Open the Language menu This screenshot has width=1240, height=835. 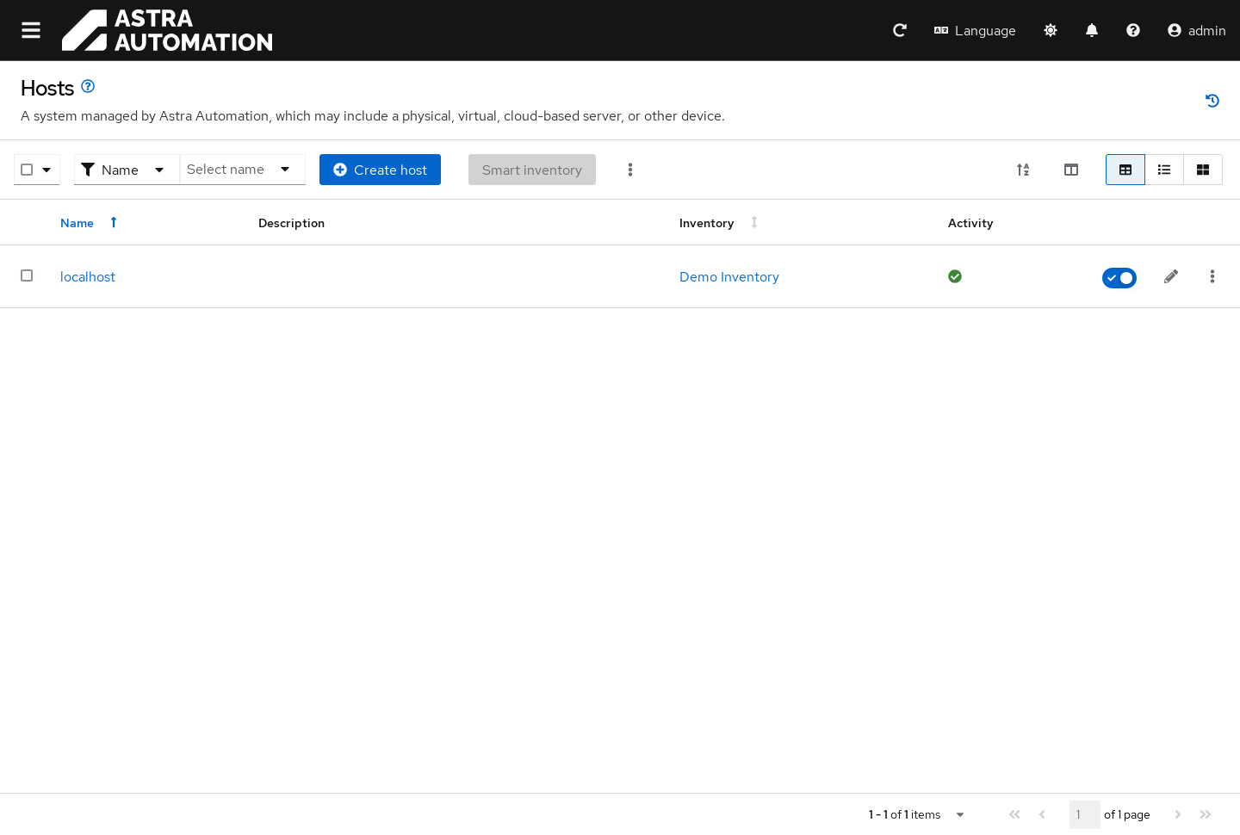(x=975, y=30)
